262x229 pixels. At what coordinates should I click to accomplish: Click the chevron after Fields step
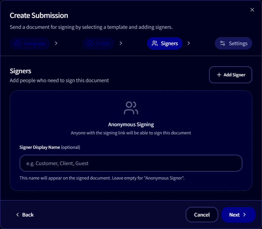click(x=121, y=43)
